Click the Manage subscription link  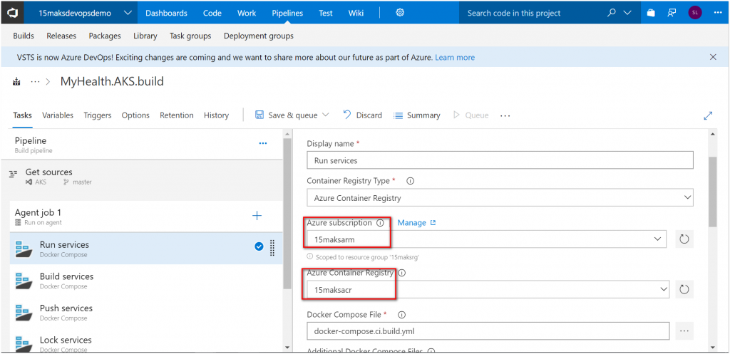pyautogui.click(x=416, y=223)
